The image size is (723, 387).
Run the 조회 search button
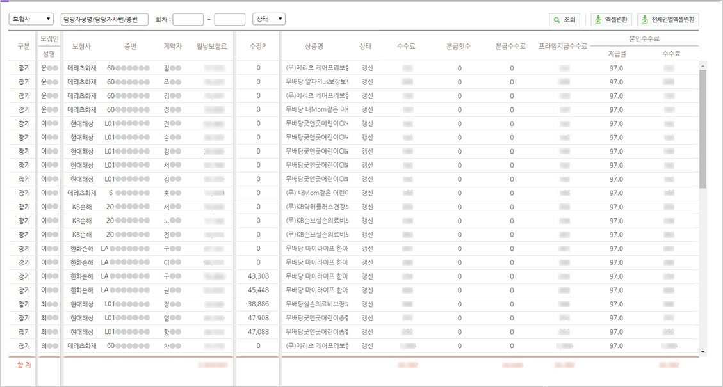(x=564, y=19)
